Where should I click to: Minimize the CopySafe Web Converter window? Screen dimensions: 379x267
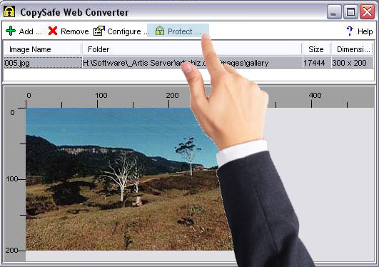point(334,12)
